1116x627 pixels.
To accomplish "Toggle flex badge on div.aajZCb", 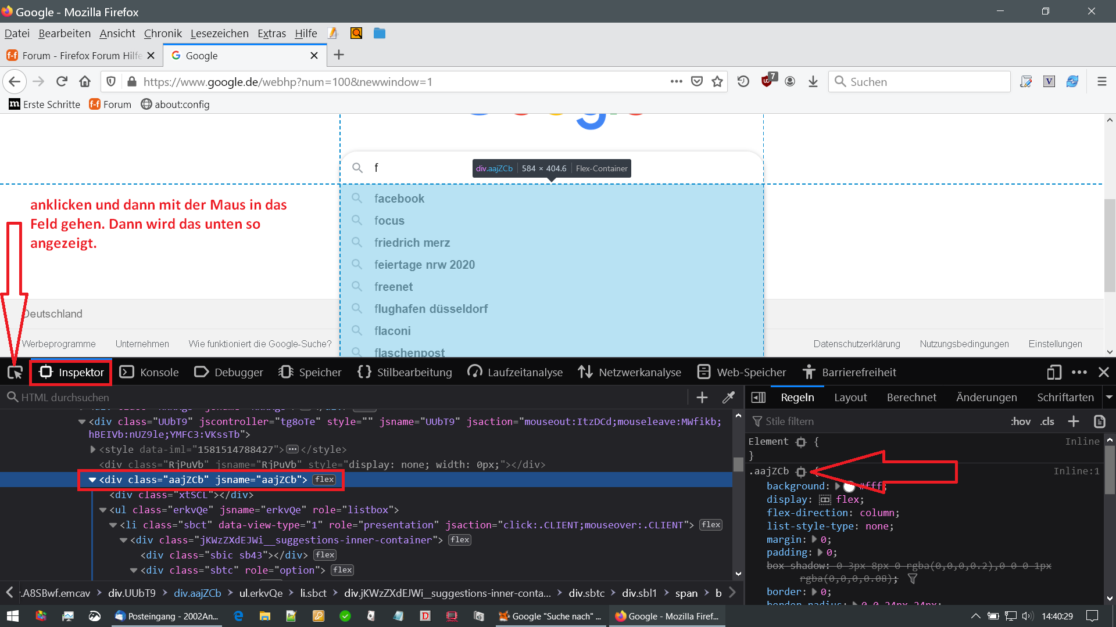I will 324,480.
